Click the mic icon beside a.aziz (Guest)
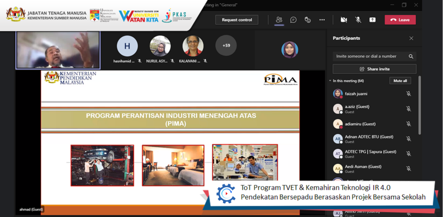443x217 pixels. pyautogui.click(x=409, y=109)
